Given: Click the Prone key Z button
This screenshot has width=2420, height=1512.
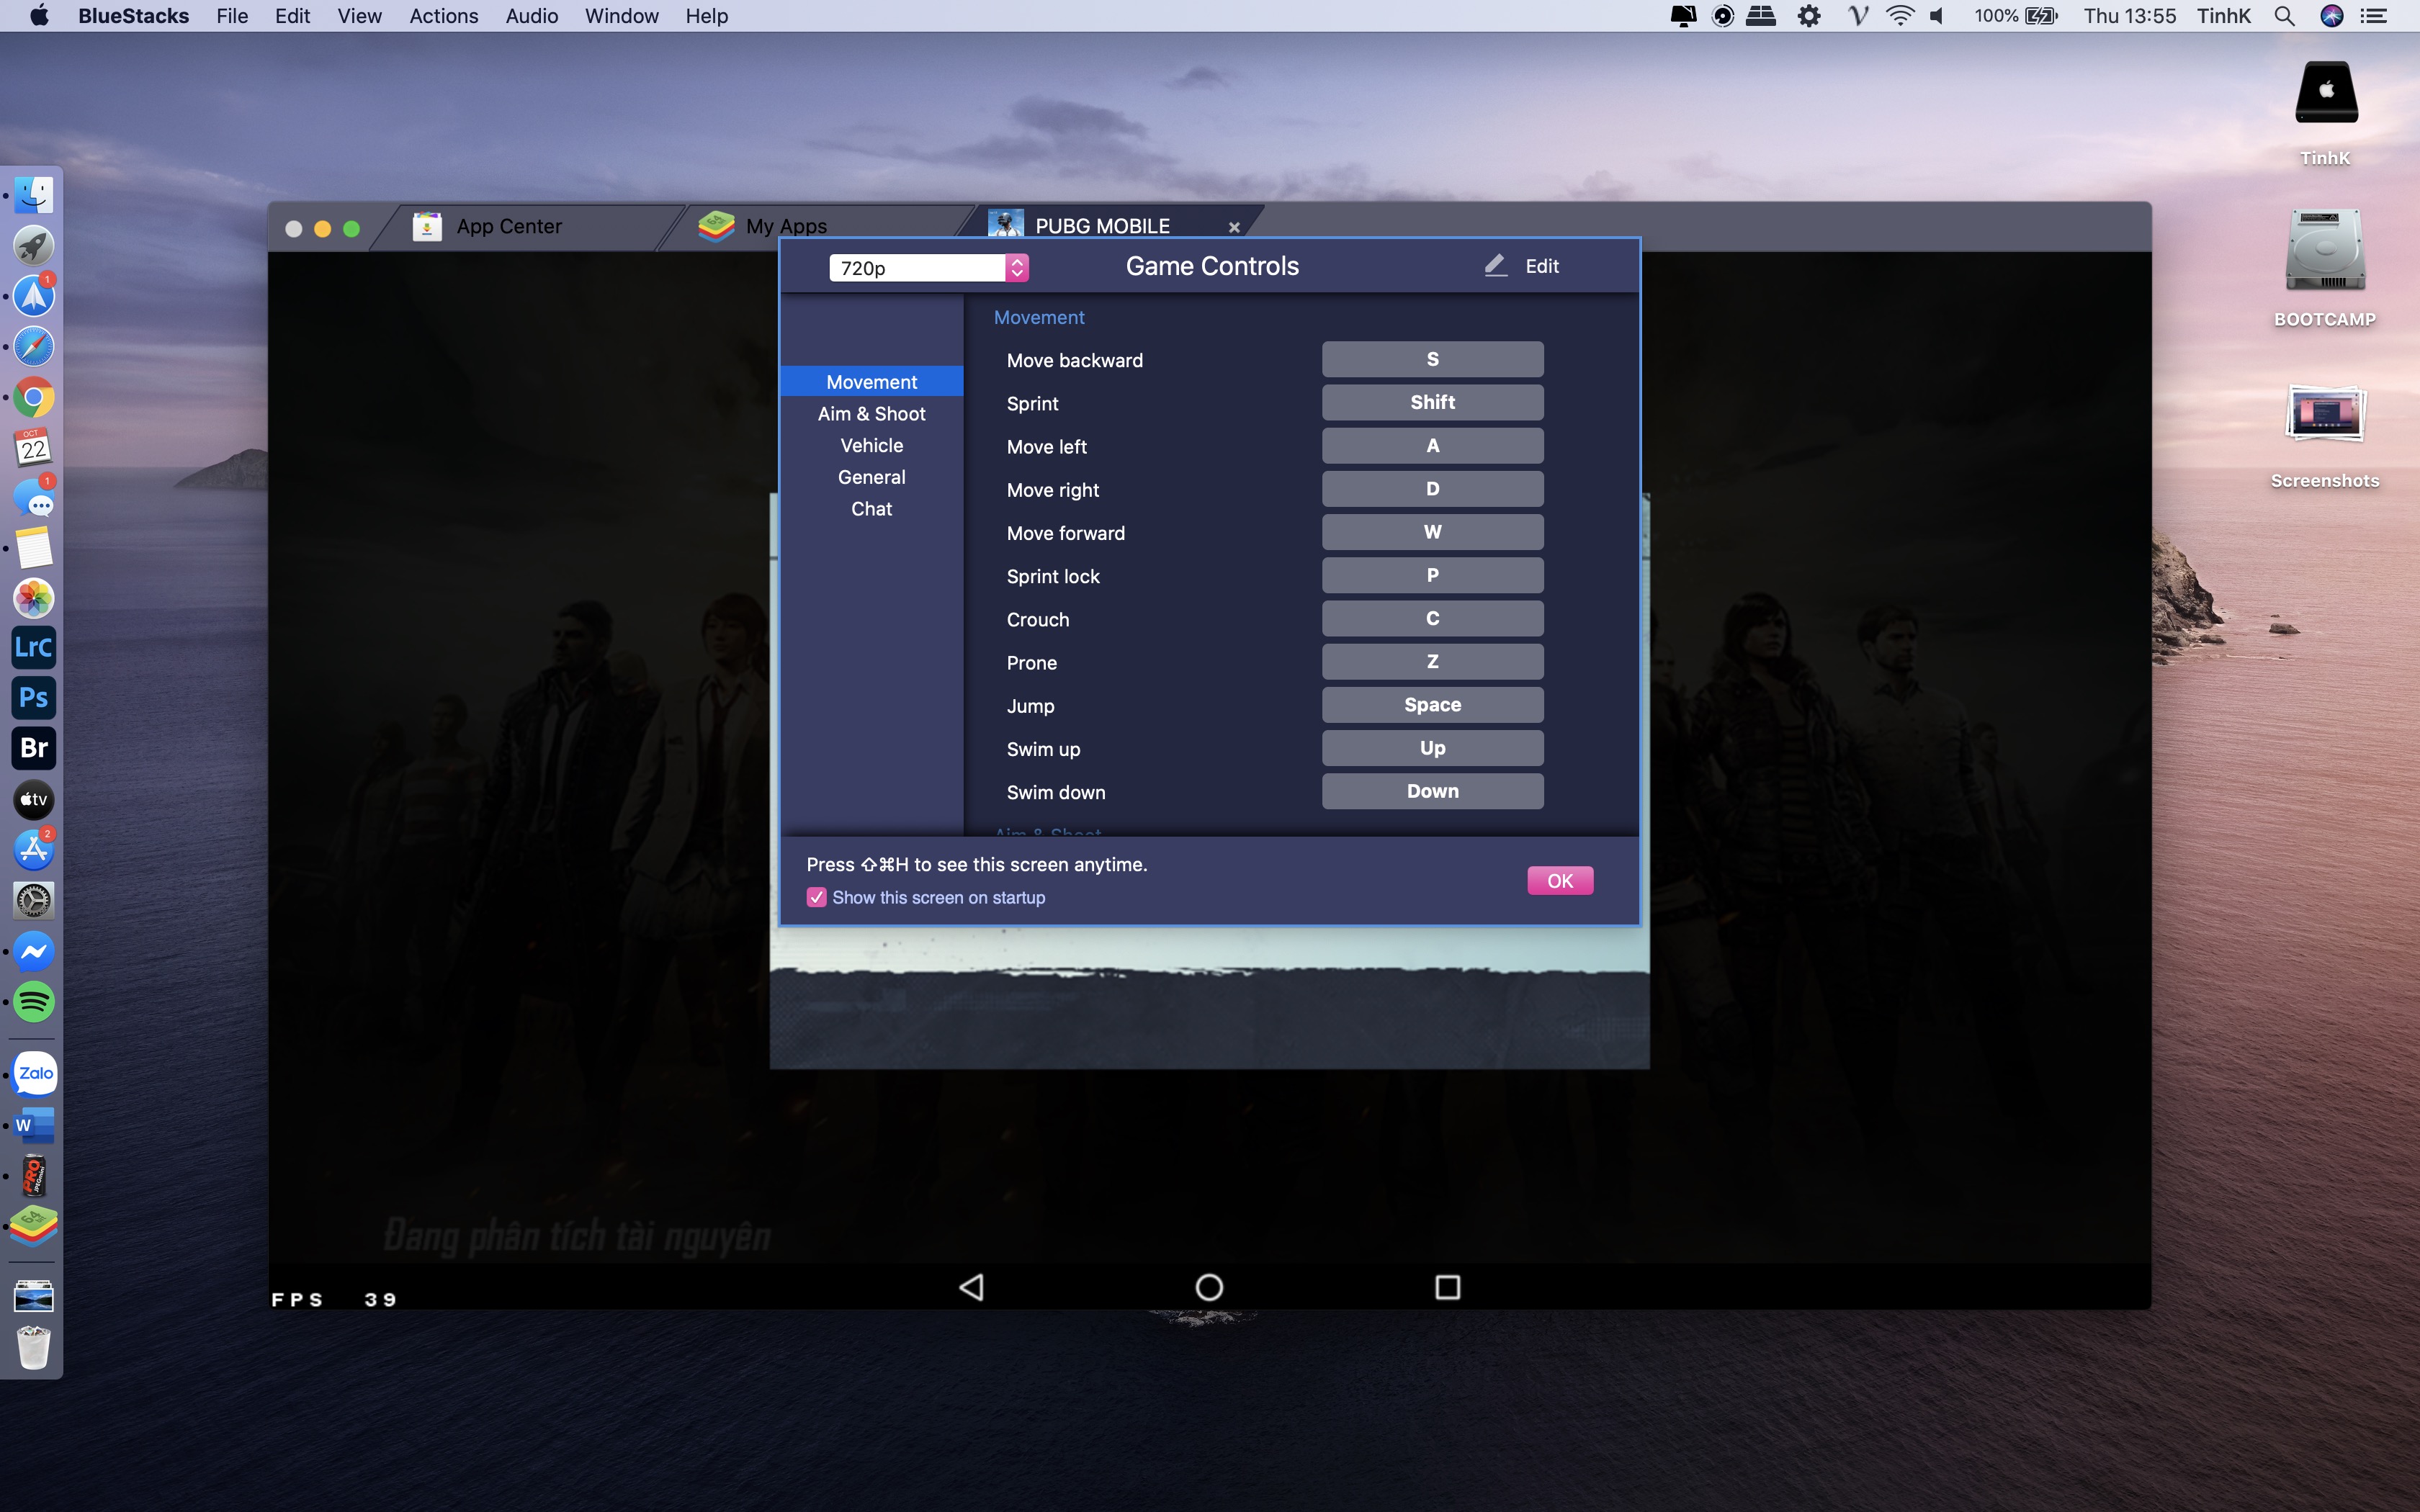Looking at the screenshot, I should 1432,661.
